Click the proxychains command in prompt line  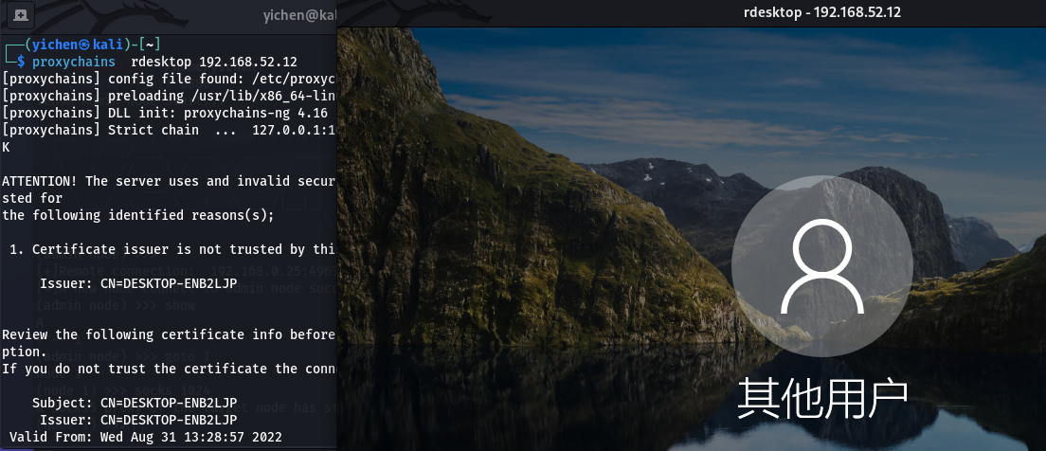pyautogui.click(x=73, y=62)
